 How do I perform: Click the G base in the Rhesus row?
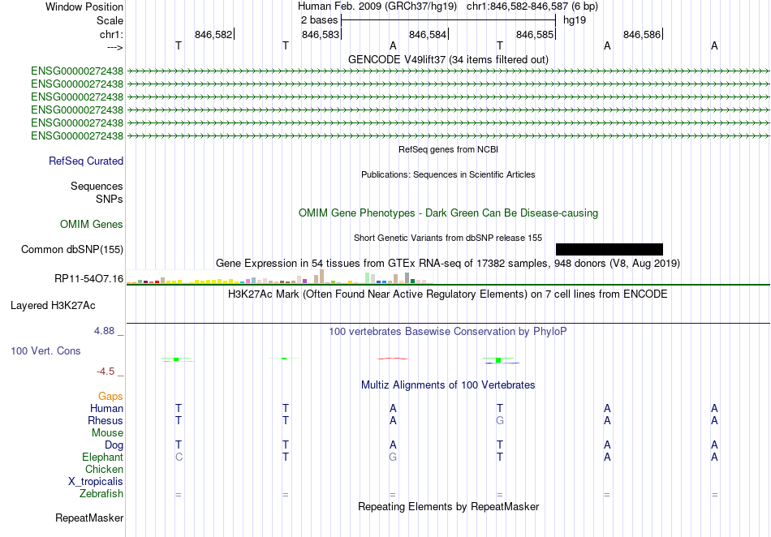click(500, 420)
